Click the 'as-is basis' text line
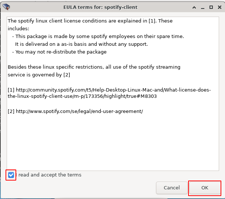Image resolution: width=225 pixels, height=199 pixels. click(x=81, y=44)
